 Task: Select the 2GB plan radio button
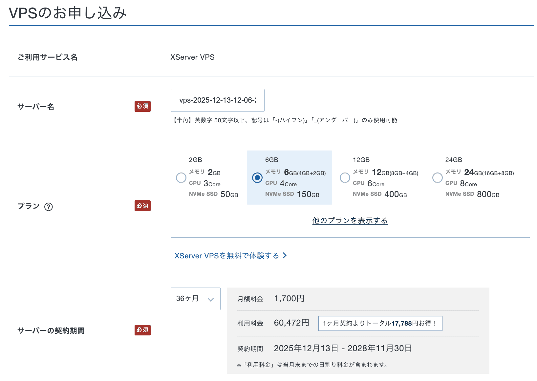tap(181, 178)
